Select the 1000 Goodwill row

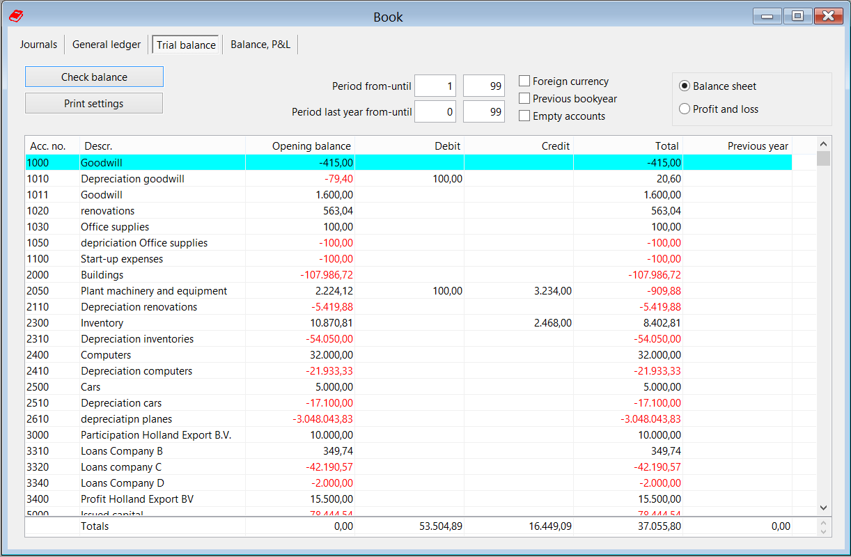pos(409,162)
